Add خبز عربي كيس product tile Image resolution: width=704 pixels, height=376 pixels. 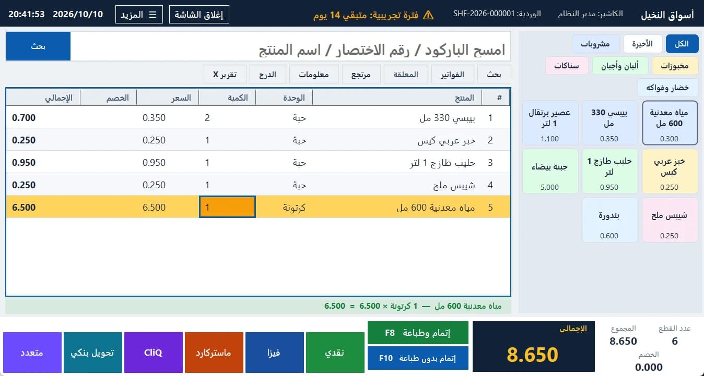coord(670,171)
